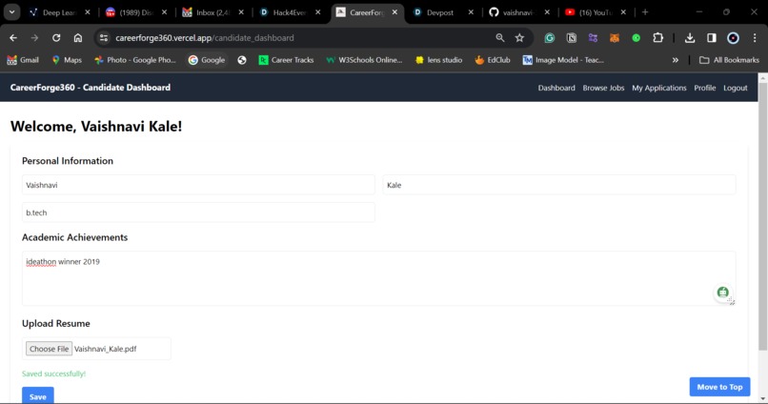Grab the textarea resize handle corner

click(x=732, y=302)
